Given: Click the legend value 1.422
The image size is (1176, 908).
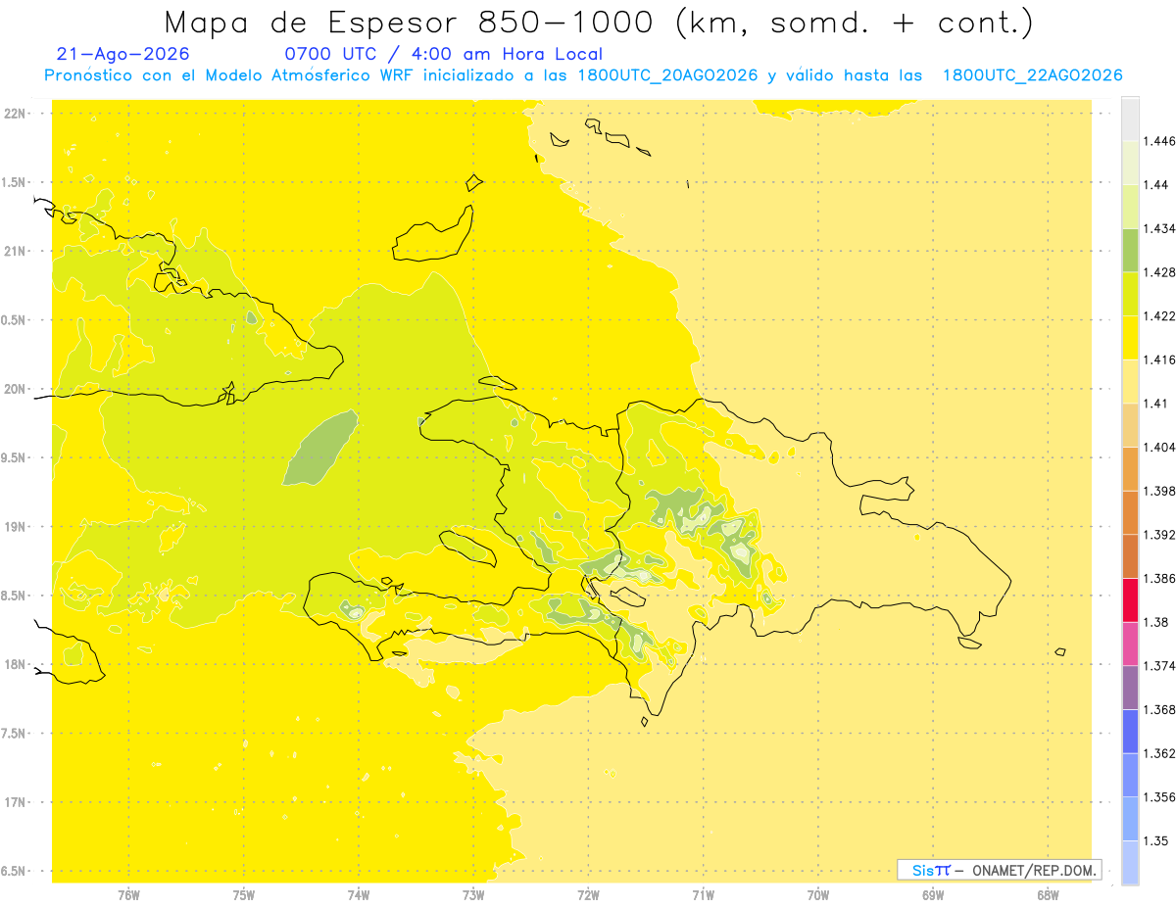Looking at the screenshot, I should point(1161,315).
